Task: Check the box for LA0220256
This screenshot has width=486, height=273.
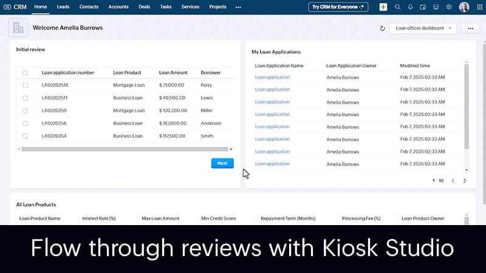Action: click(x=26, y=123)
